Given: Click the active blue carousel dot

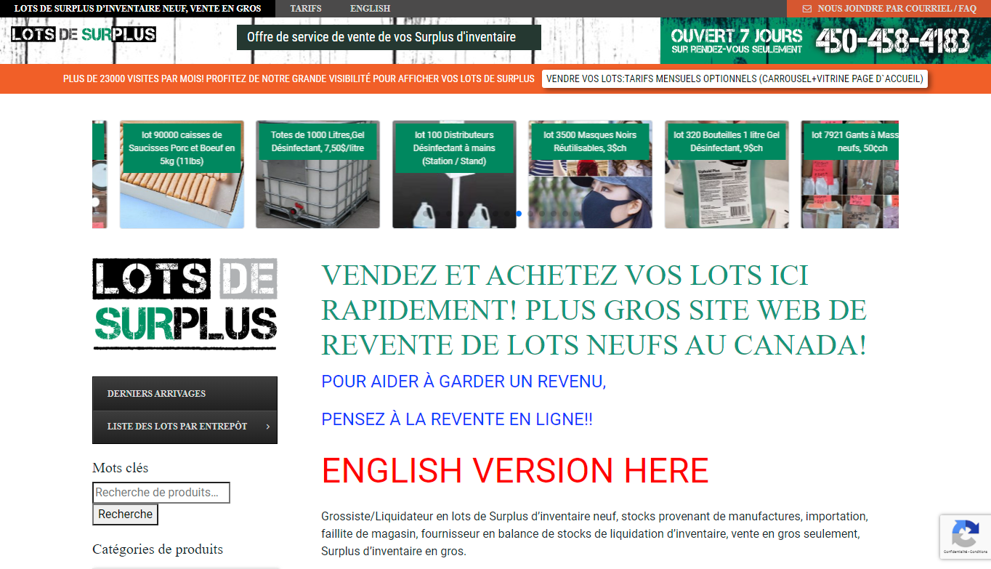Looking at the screenshot, I should [x=519, y=214].
